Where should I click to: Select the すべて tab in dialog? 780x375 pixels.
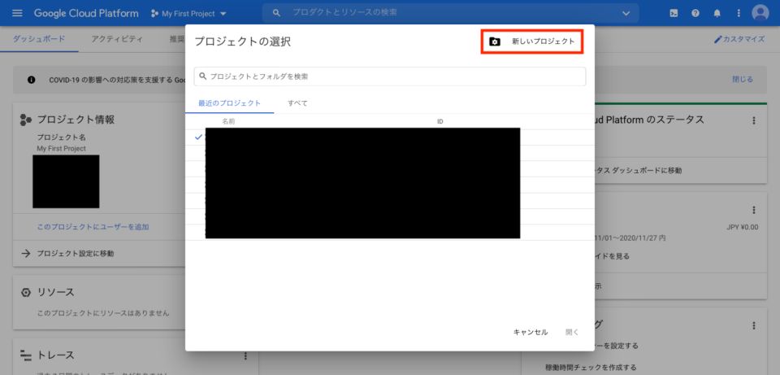point(297,103)
